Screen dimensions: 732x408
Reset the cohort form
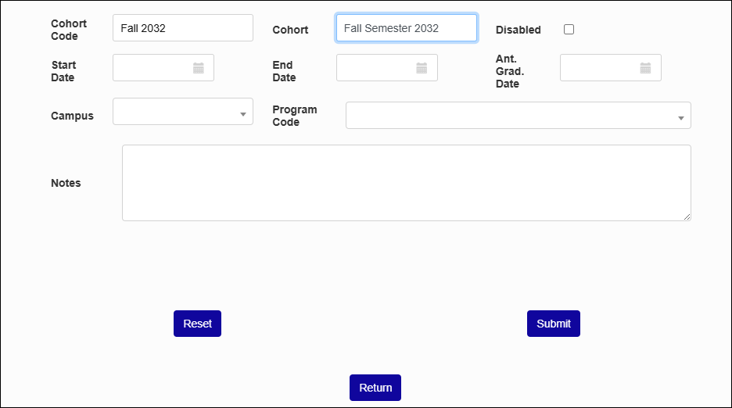198,324
